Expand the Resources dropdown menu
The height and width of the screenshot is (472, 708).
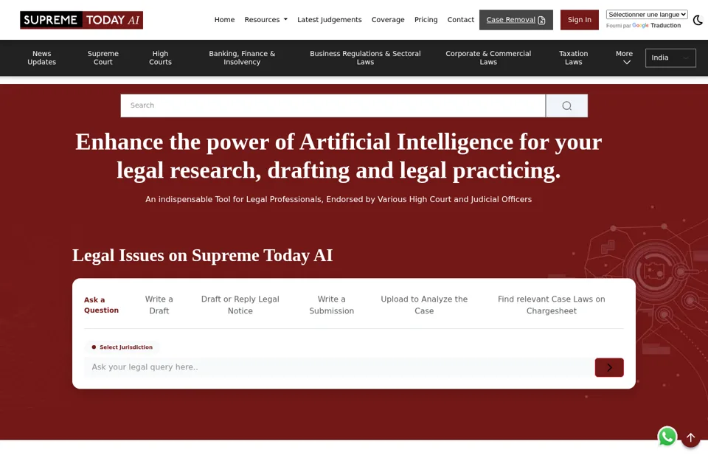click(x=265, y=20)
